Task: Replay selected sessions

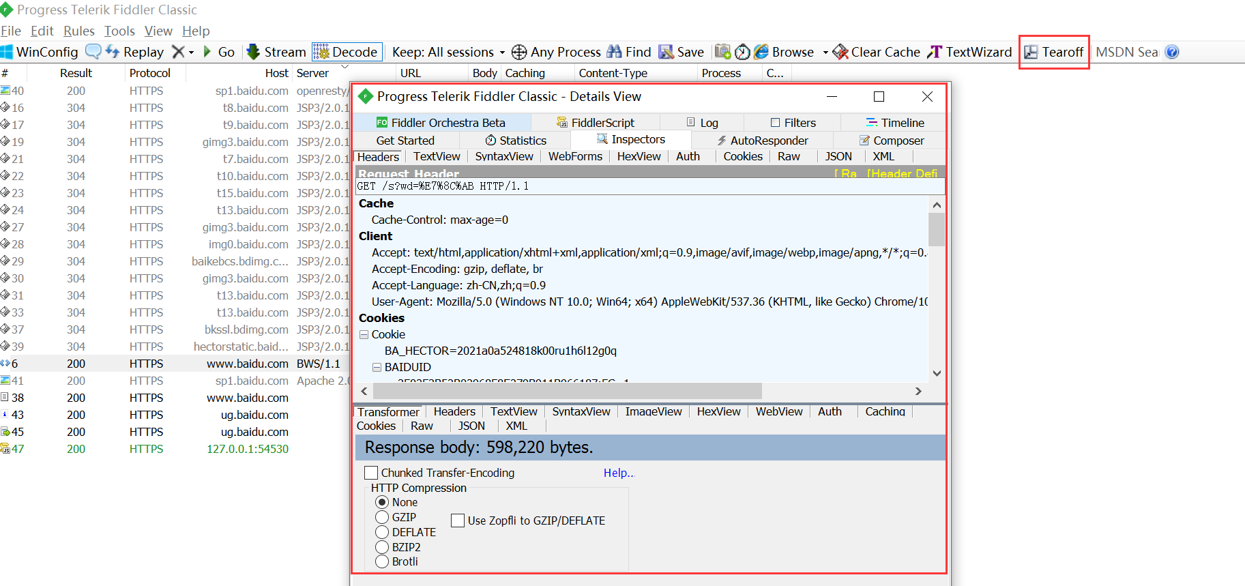Action: coord(134,52)
